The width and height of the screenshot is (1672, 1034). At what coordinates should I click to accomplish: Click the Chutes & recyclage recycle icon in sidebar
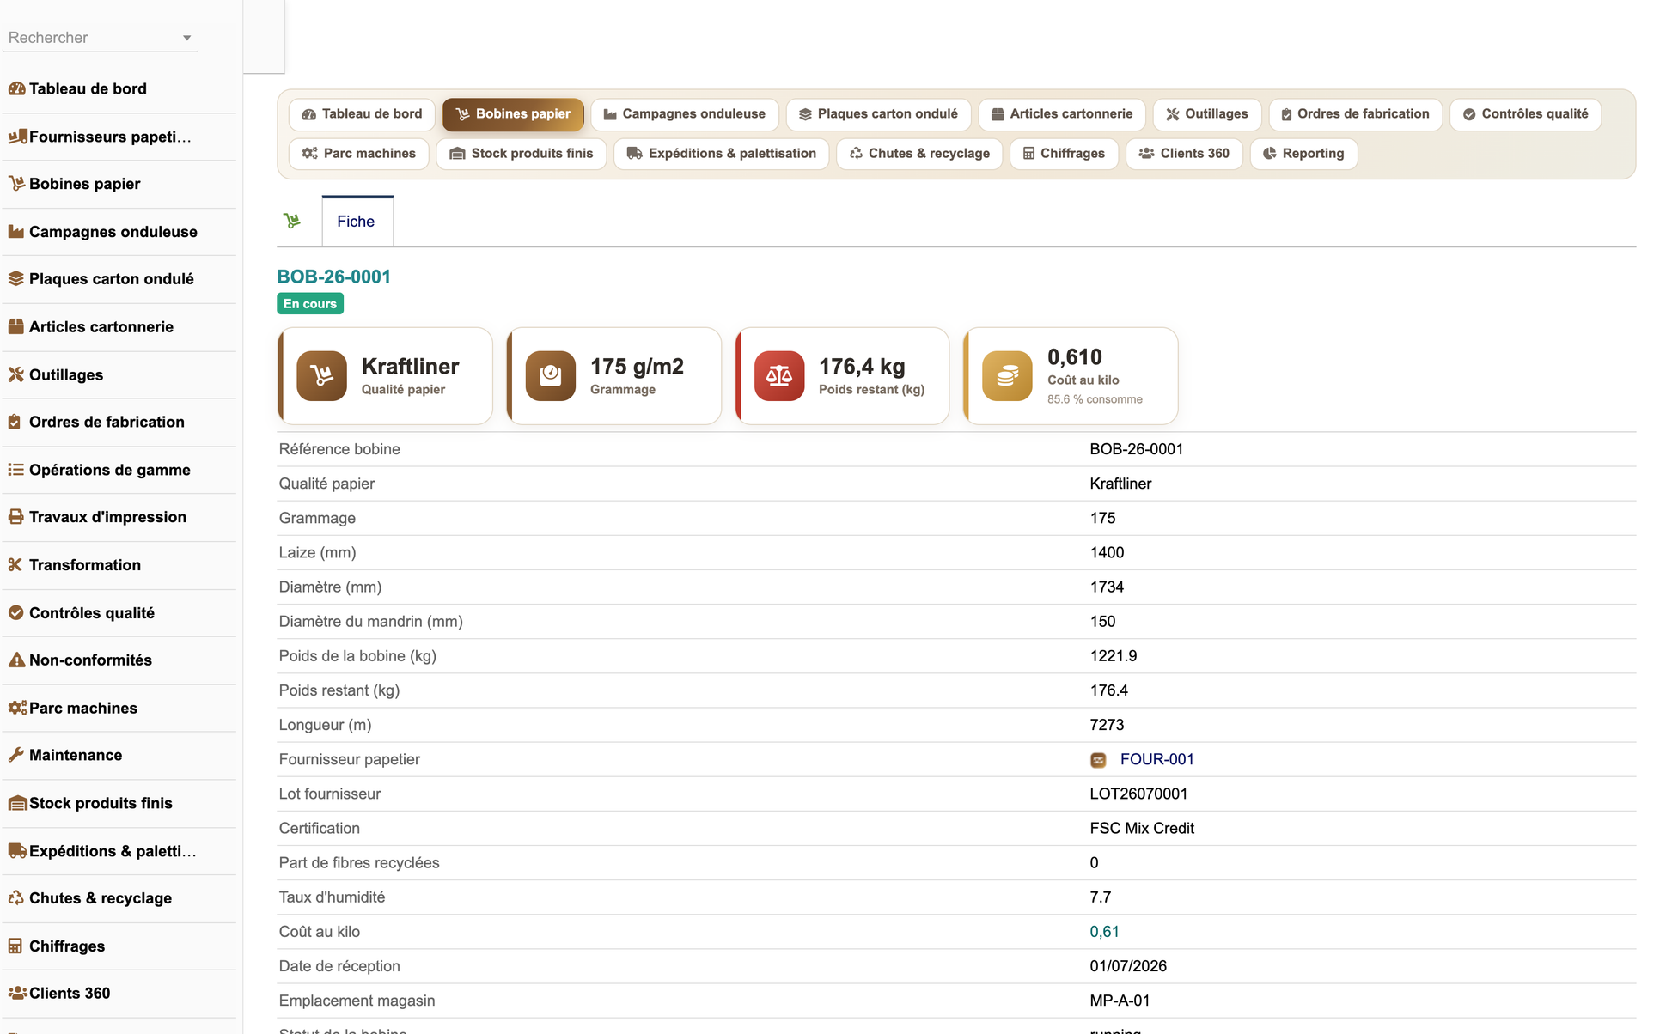coord(16,898)
